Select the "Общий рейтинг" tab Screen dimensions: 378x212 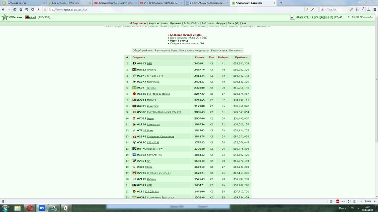[x=143, y=51]
